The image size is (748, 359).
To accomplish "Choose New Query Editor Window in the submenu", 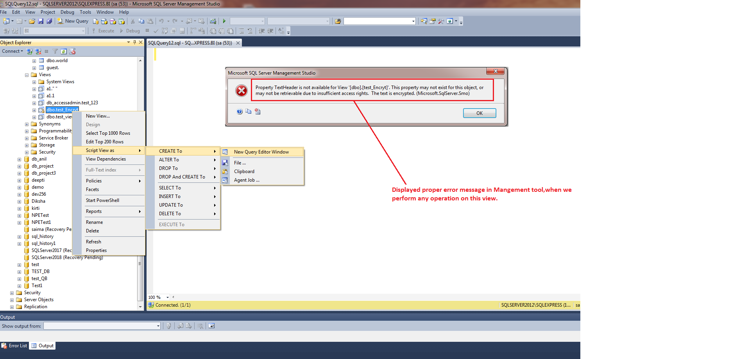I will click(x=262, y=152).
